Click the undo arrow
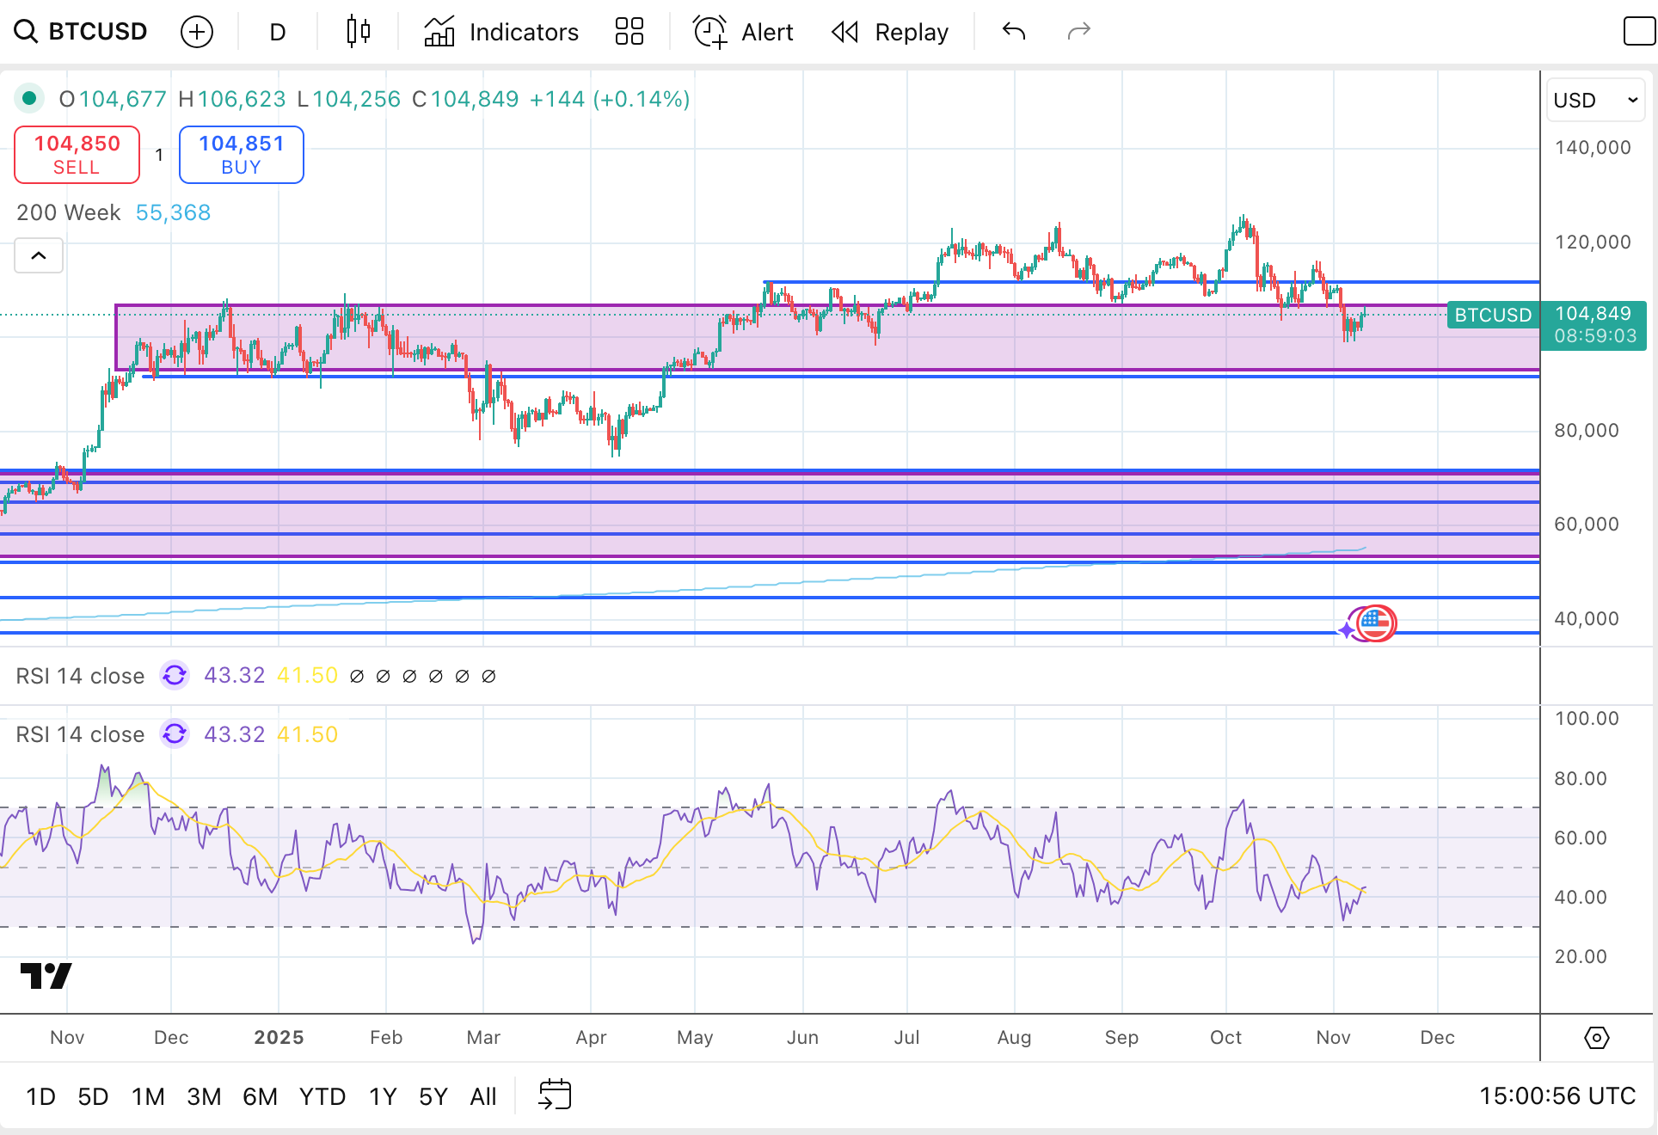1658x1135 pixels. click(x=1014, y=32)
